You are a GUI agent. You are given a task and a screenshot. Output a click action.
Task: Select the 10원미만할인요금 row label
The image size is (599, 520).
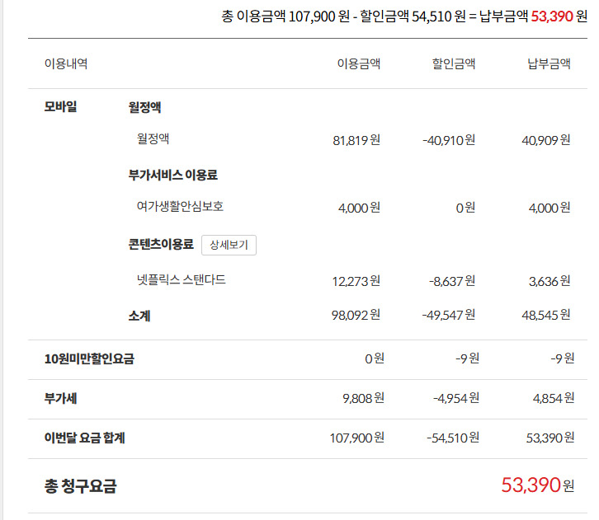click(89, 358)
